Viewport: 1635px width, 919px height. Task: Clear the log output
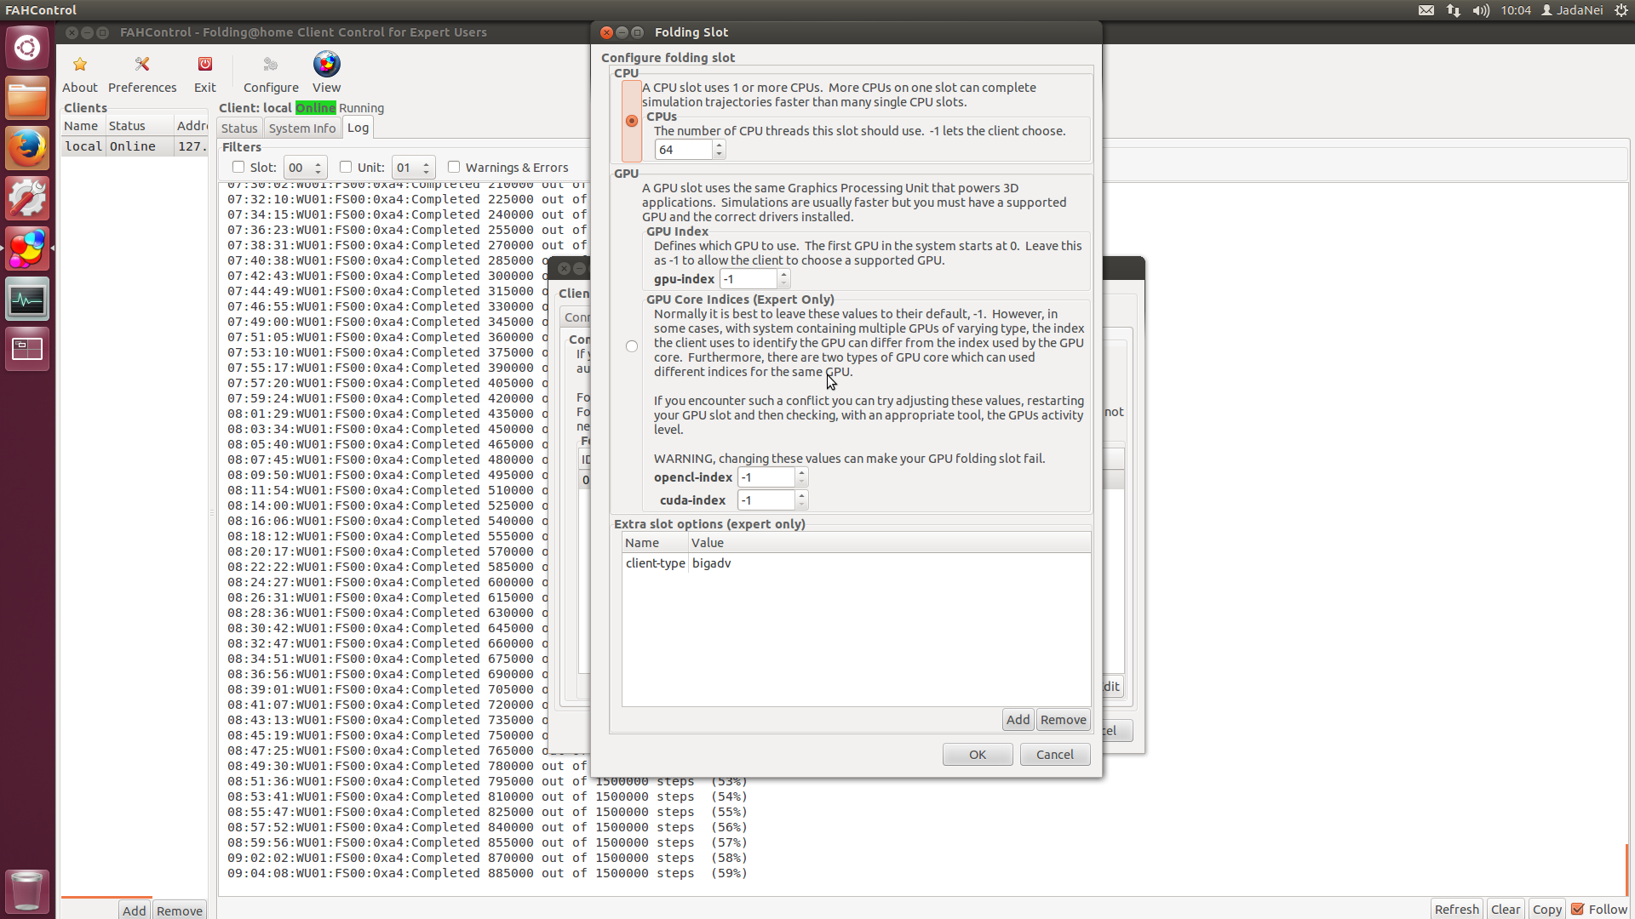1506,909
